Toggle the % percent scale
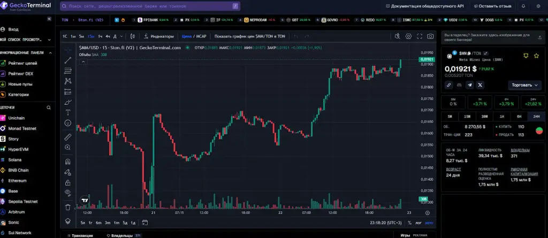Viewport: 548px width, 238px height. 409,222
